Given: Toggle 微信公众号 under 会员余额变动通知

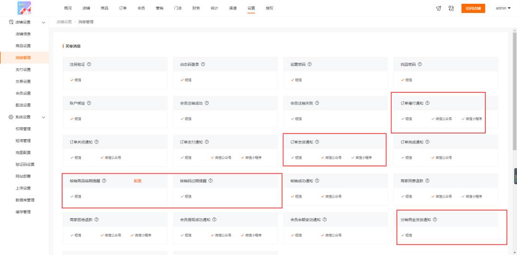Looking at the screenshot, I should tap(331, 235).
